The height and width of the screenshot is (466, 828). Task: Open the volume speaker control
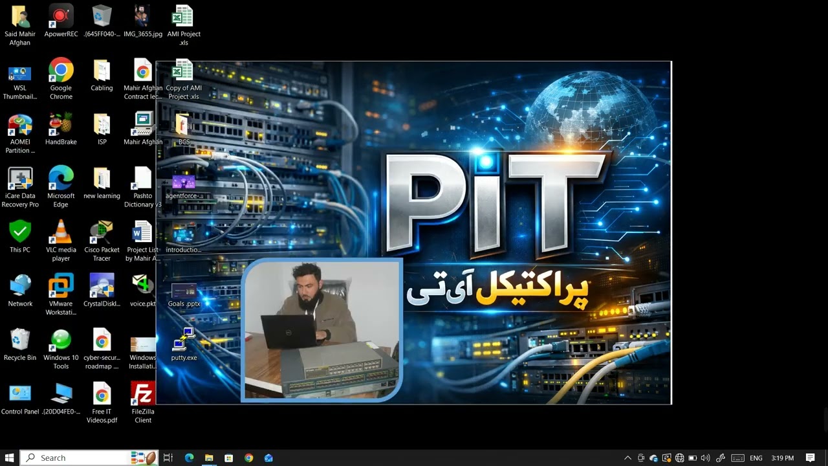(706, 458)
